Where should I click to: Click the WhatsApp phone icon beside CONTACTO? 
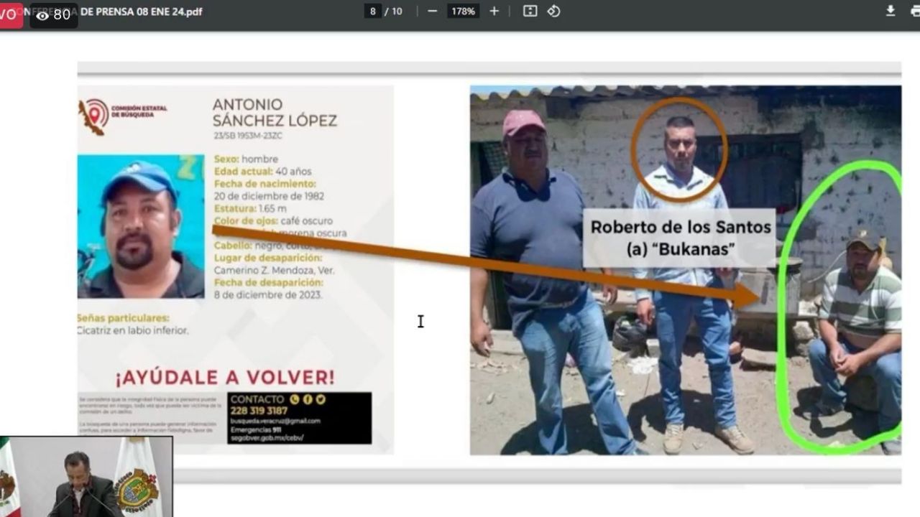coord(295,399)
